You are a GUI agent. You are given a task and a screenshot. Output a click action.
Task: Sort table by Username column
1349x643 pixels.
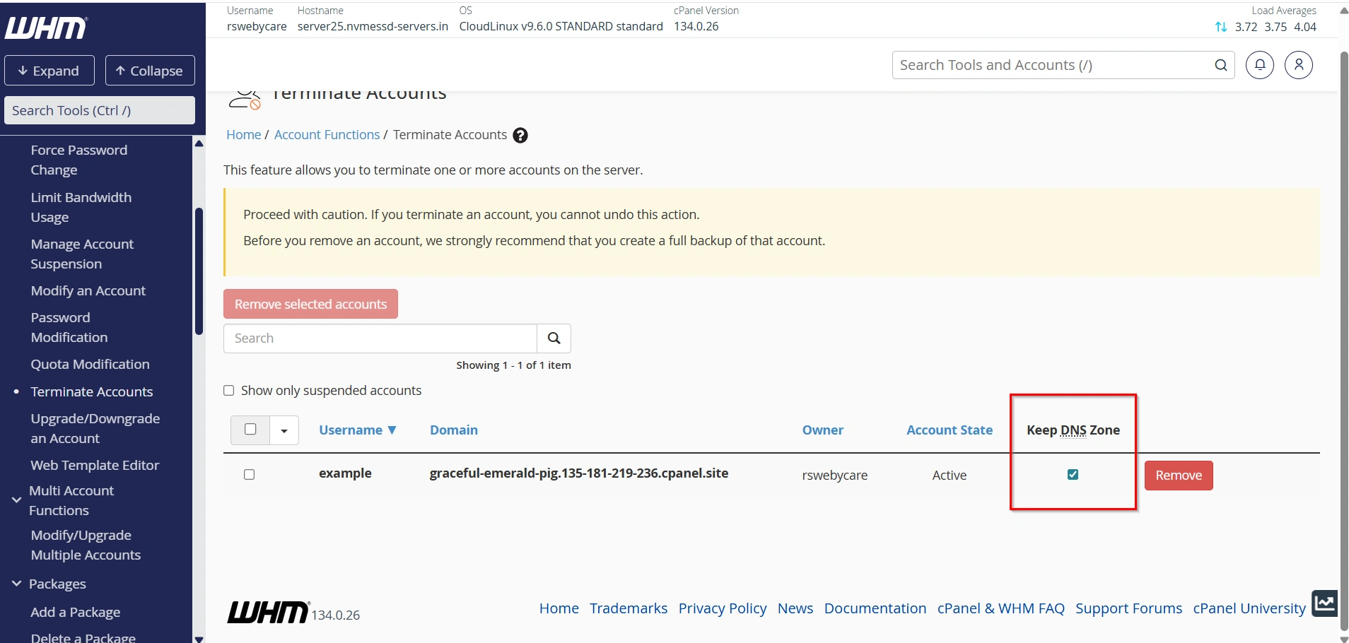(357, 430)
